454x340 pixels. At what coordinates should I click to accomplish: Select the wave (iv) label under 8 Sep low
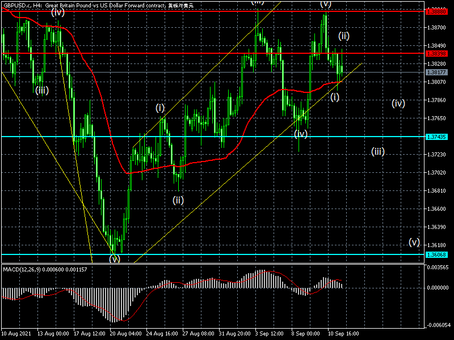click(x=301, y=134)
